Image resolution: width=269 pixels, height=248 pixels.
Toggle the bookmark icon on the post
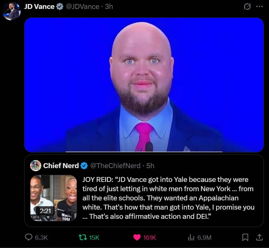pyautogui.click(x=245, y=237)
